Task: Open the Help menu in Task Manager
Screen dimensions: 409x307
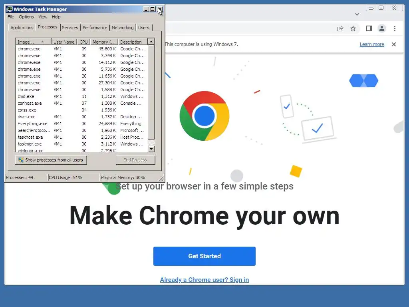Action: [x=56, y=17]
